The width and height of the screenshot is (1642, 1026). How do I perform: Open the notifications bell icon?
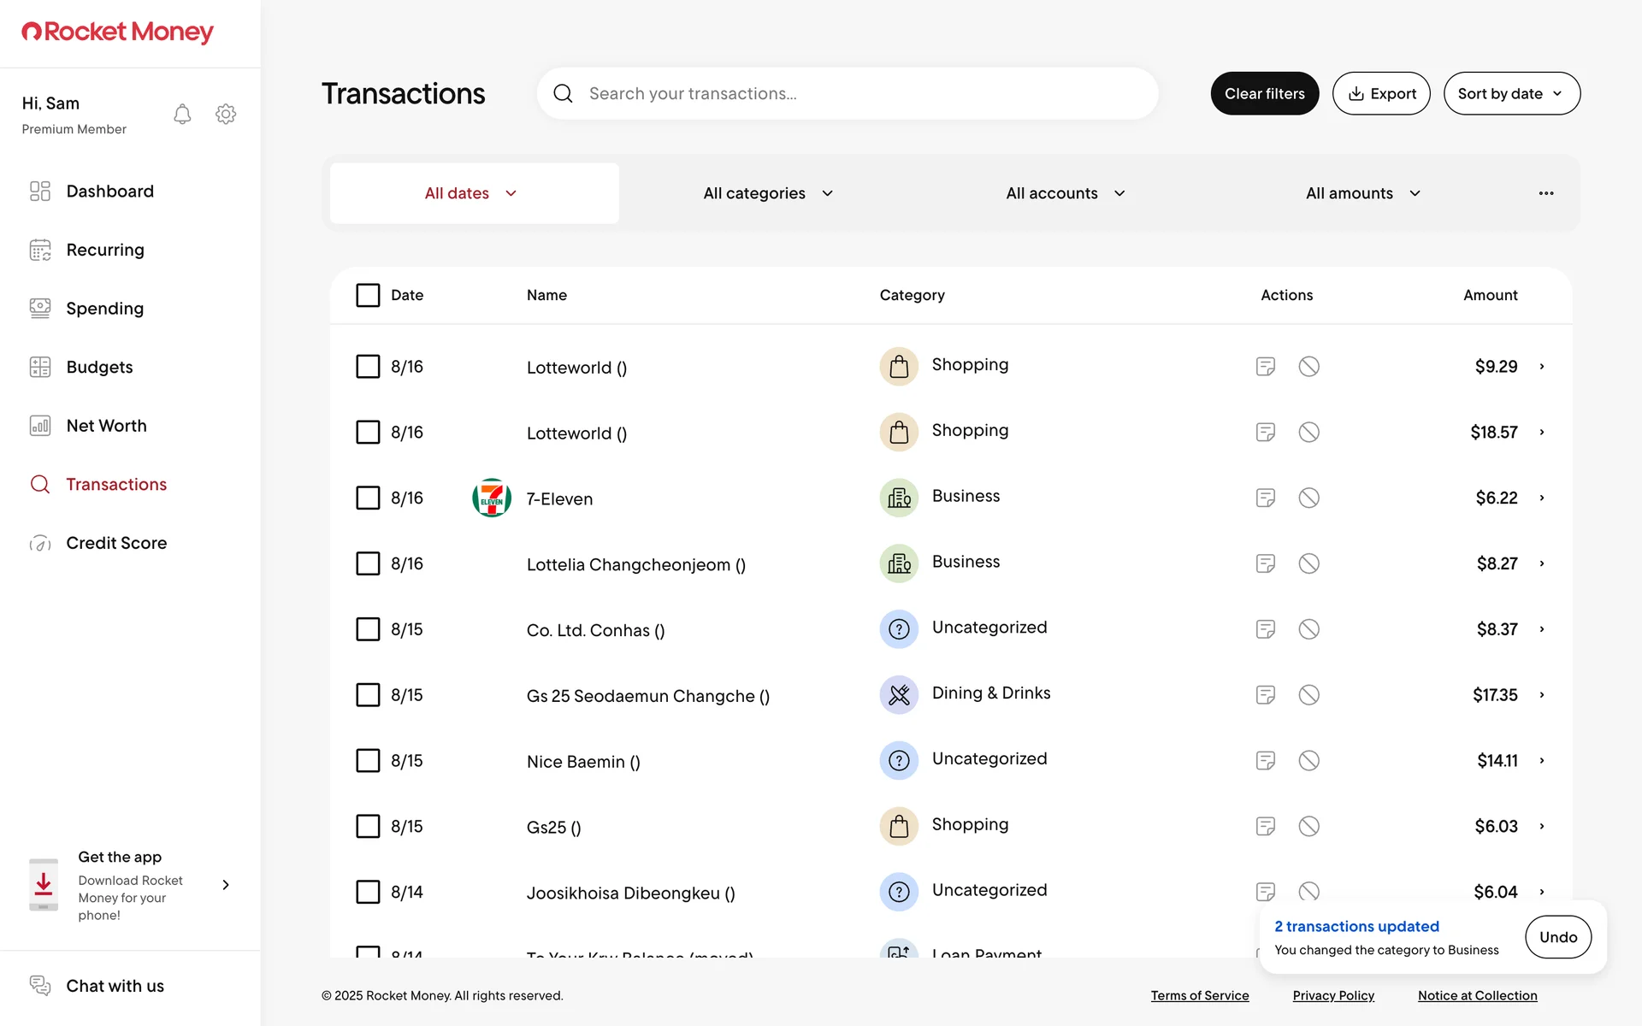point(182,115)
